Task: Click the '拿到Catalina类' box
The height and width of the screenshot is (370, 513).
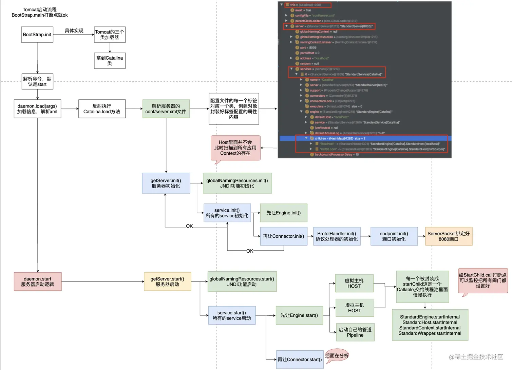Action: 110,61
